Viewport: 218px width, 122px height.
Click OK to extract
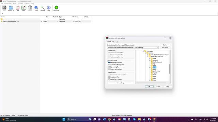pyautogui.click(x=149, y=87)
